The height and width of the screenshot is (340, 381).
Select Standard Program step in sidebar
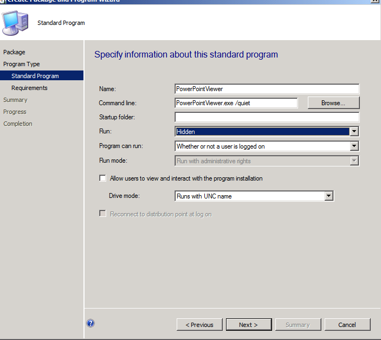42,75
